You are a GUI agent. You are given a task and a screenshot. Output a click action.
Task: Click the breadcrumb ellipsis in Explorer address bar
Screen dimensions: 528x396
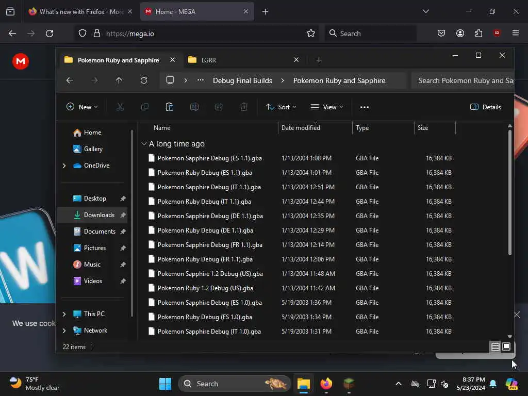point(201,80)
